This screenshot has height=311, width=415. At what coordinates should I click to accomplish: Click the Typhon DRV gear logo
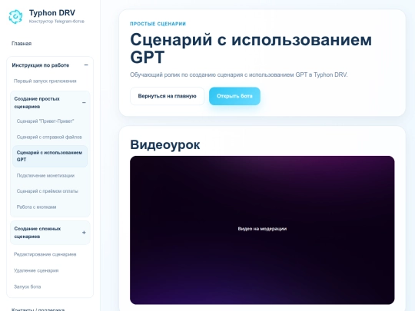pos(15,16)
